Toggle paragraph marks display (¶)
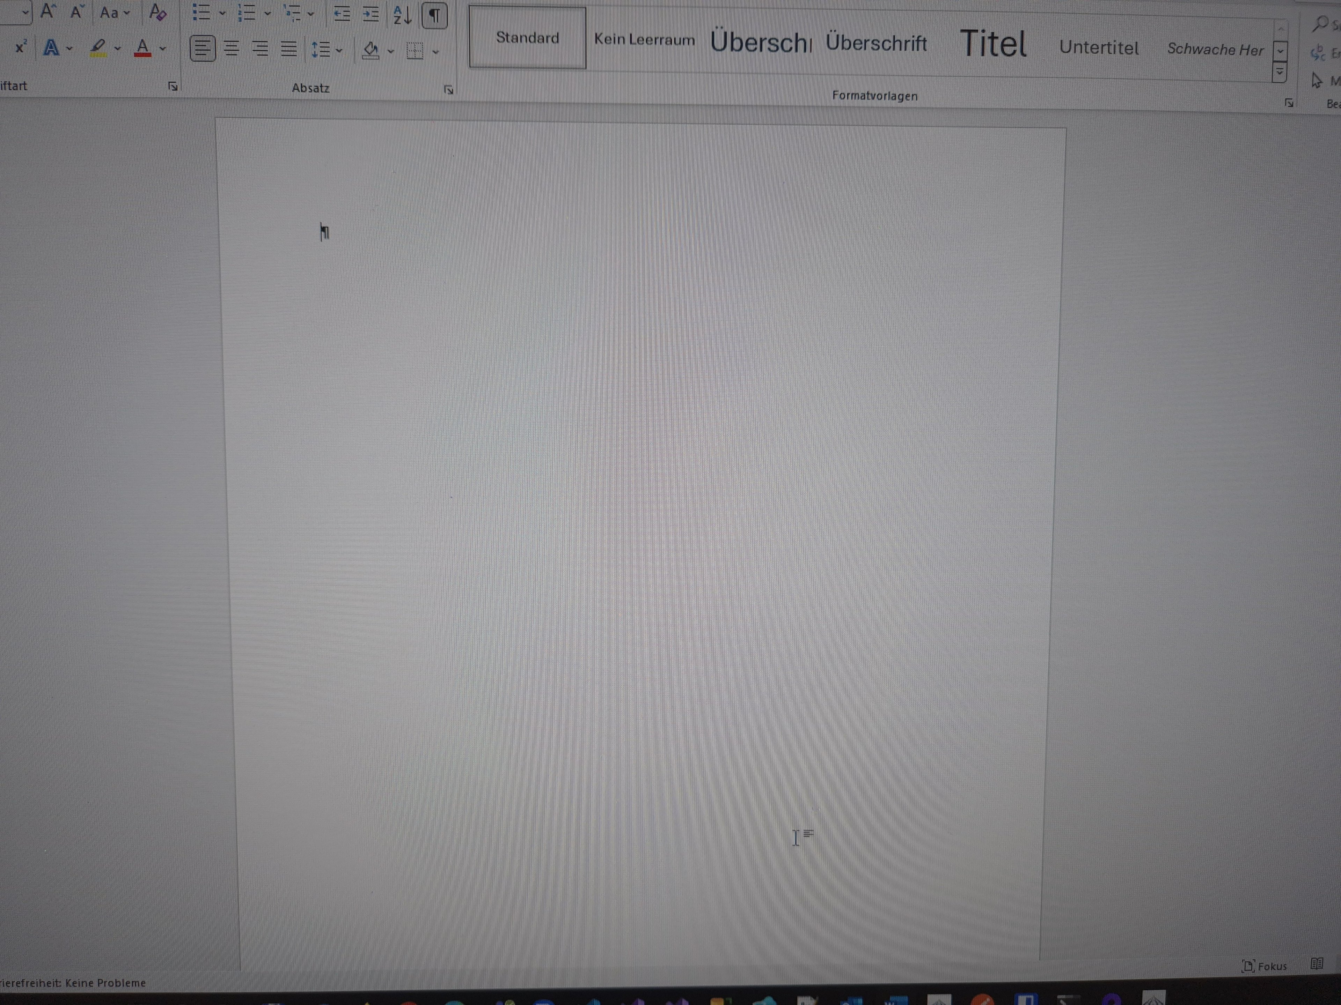This screenshot has width=1341, height=1005. pyautogui.click(x=434, y=16)
